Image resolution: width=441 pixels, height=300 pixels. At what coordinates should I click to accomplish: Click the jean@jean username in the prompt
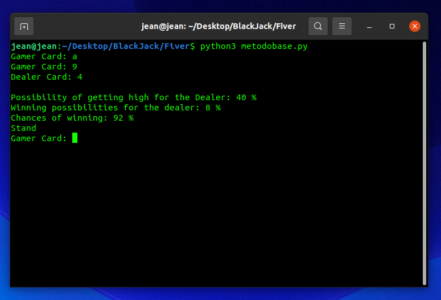point(34,46)
